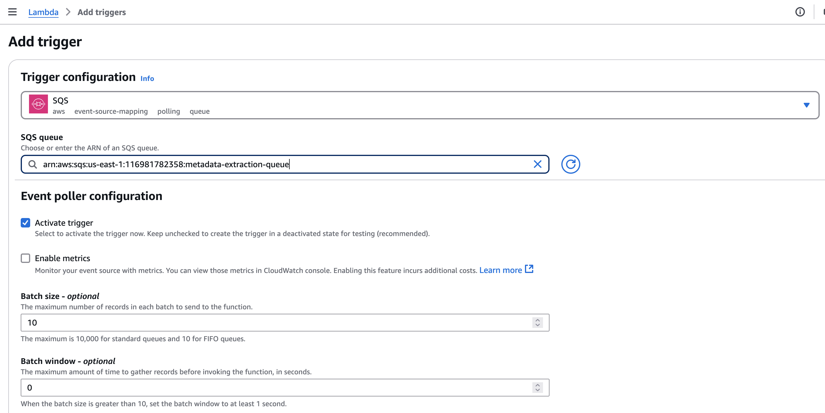Image resolution: width=825 pixels, height=413 pixels.
Task: Click the polling tag text
Action: click(x=168, y=111)
